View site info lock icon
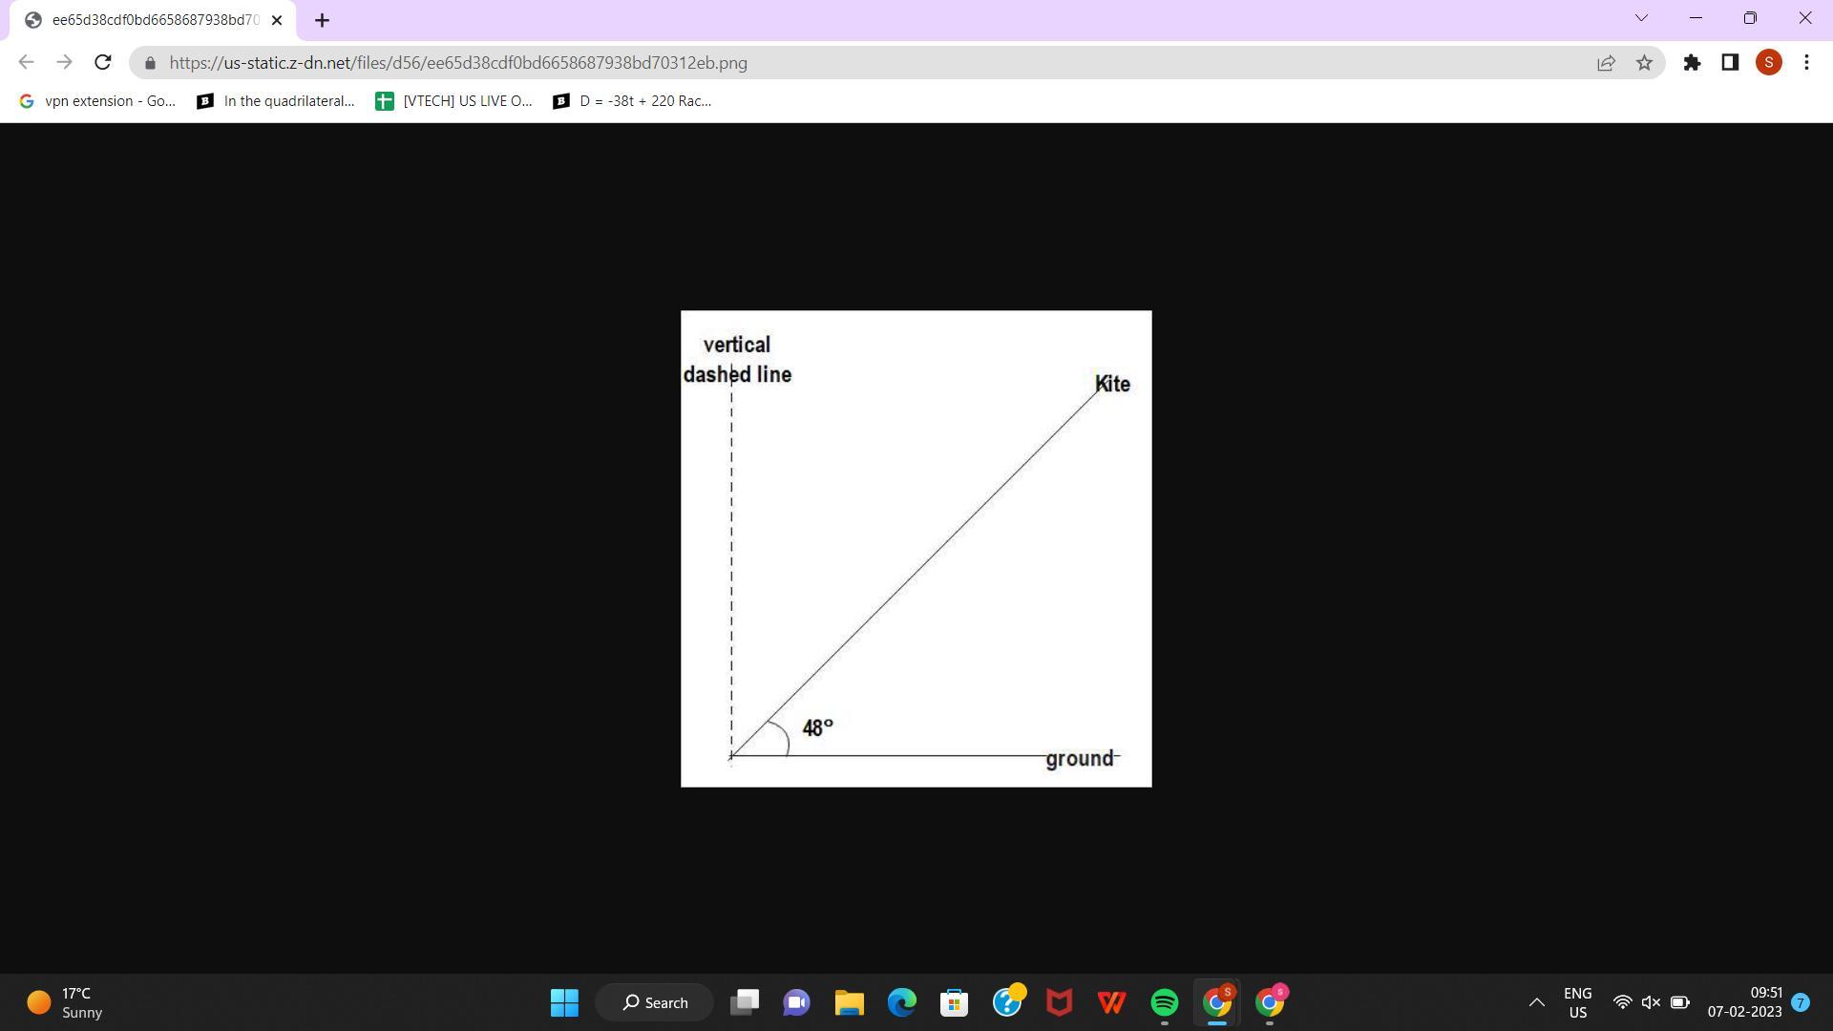Image resolution: width=1833 pixels, height=1031 pixels. coord(150,63)
